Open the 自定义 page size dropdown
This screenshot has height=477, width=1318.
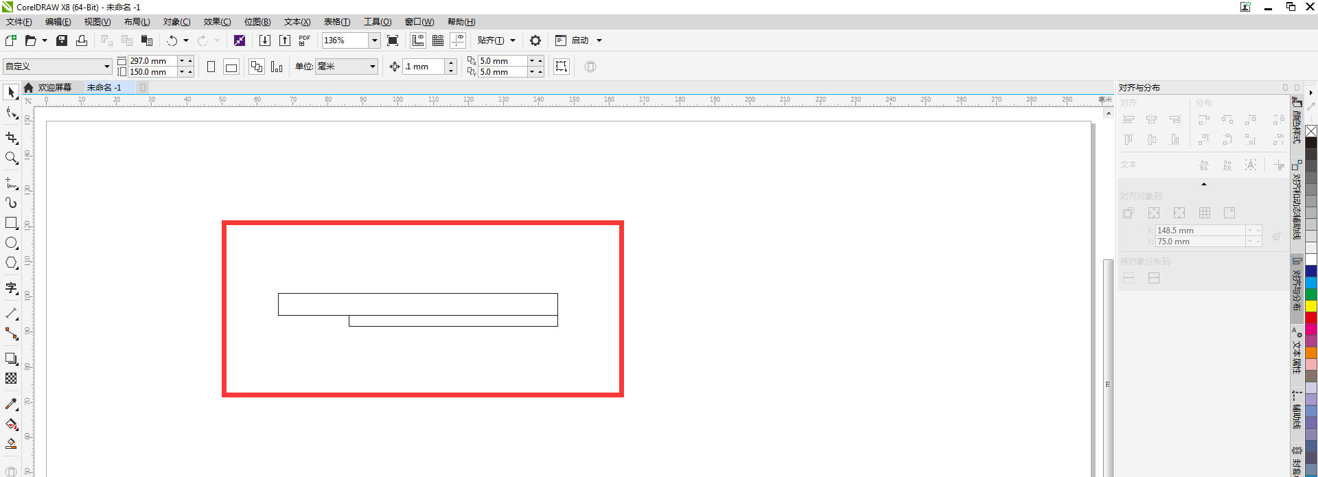107,67
